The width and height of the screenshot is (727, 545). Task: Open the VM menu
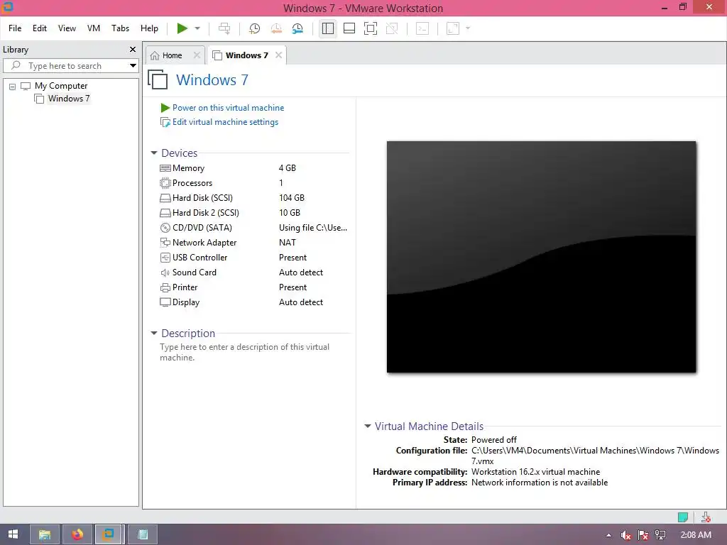point(94,28)
